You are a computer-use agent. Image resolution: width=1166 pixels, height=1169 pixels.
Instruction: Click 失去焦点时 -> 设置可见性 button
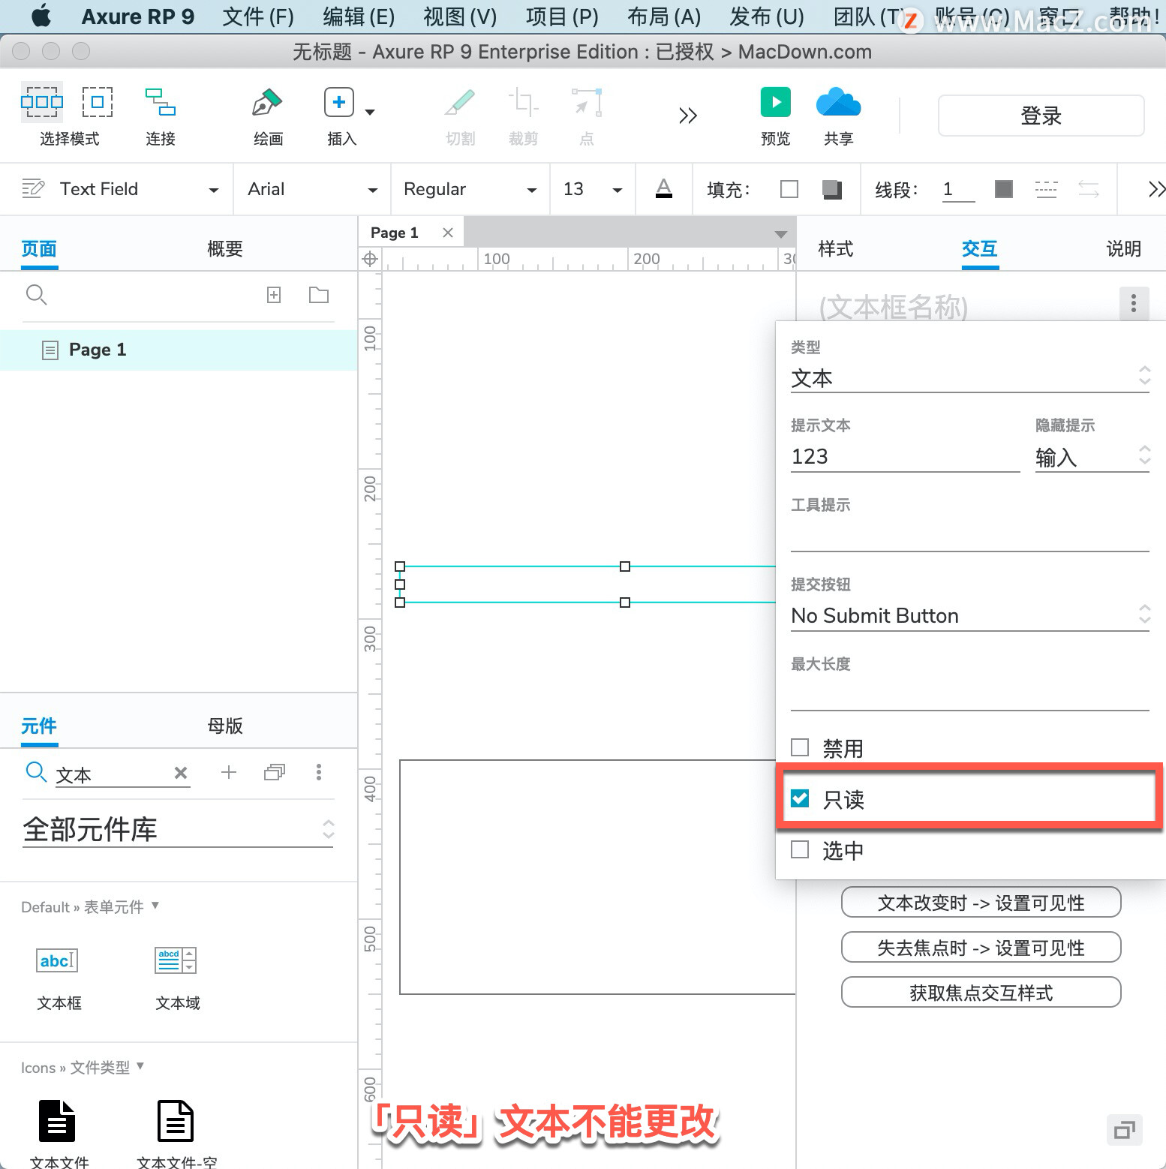coord(981,948)
